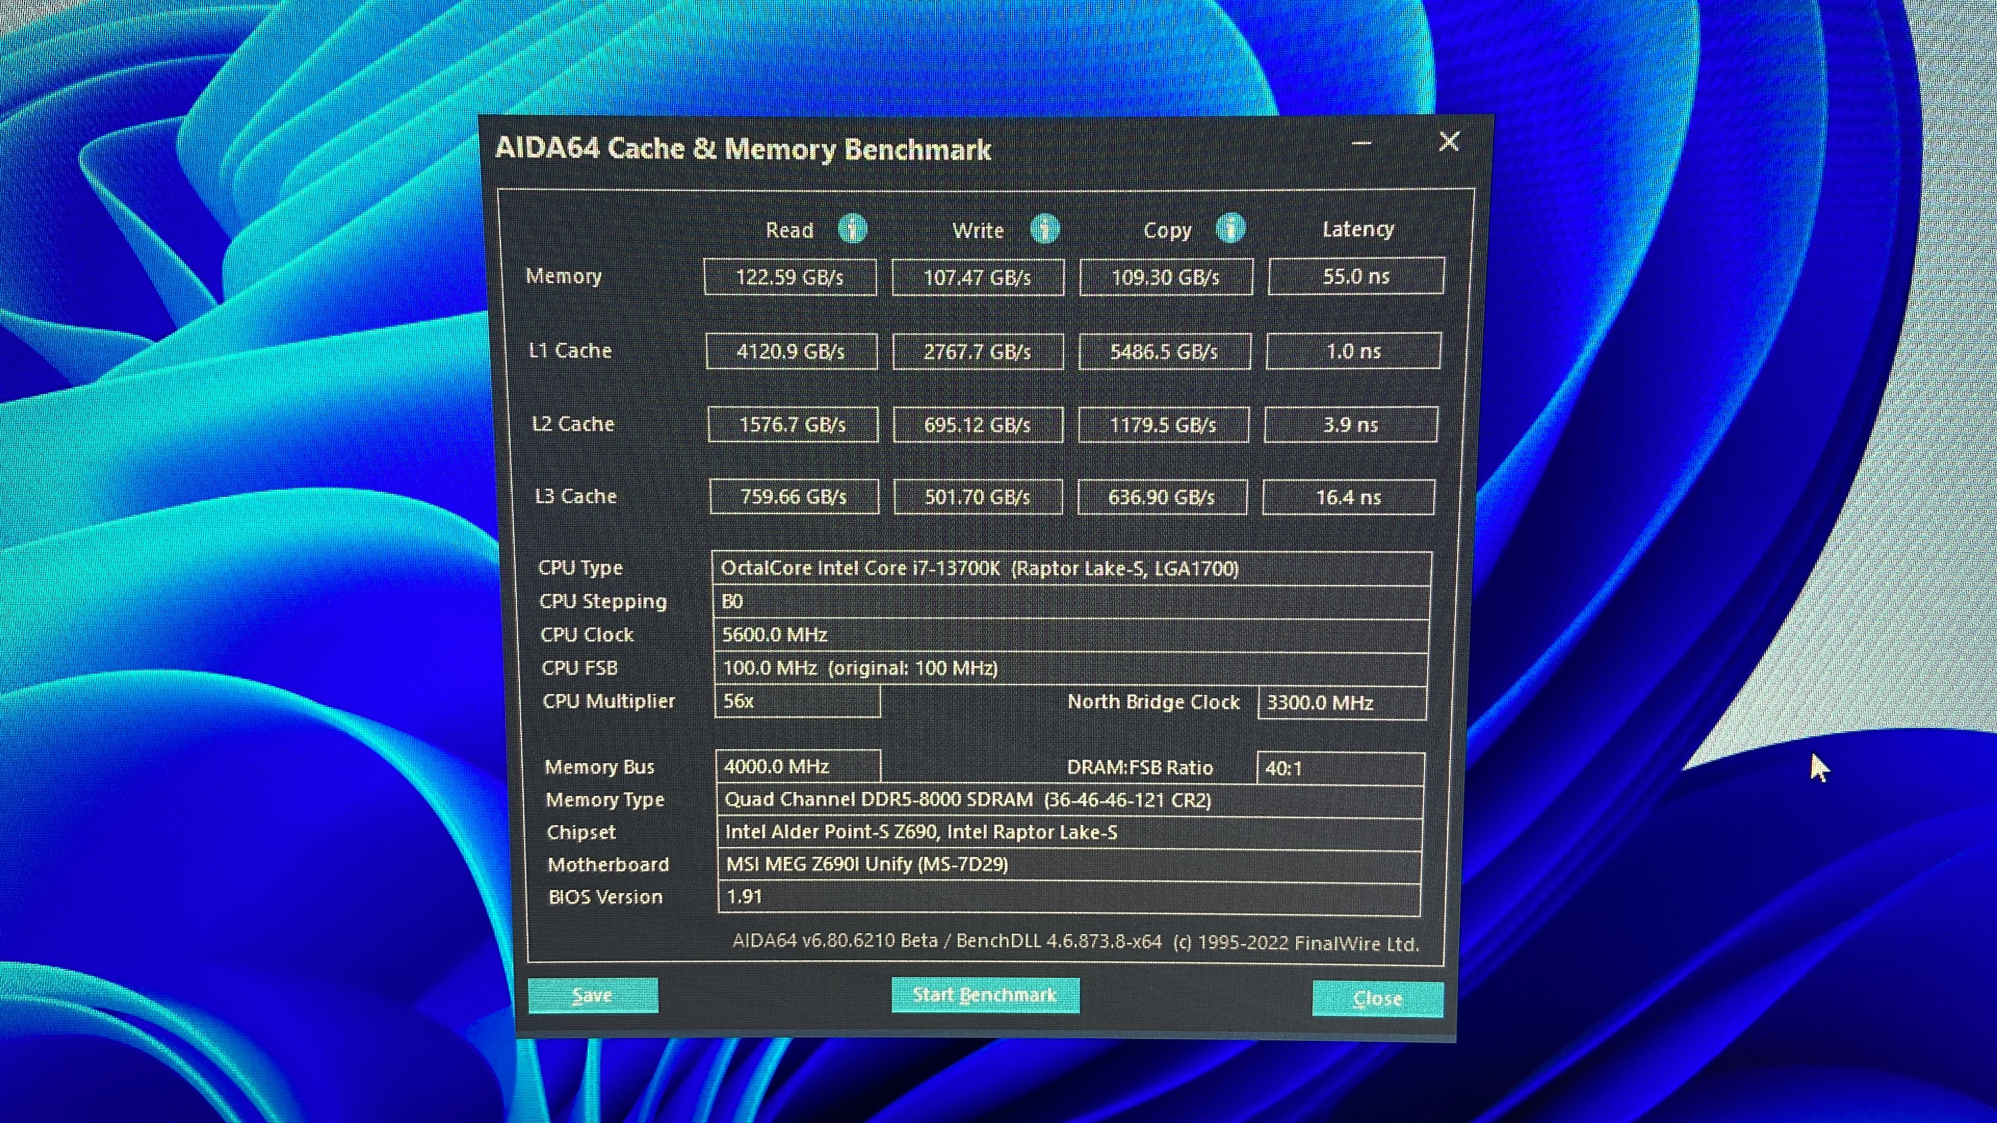Click L3 Cache Read value 759.66 GB/s
This screenshot has width=1997, height=1123.
tap(795, 497)
